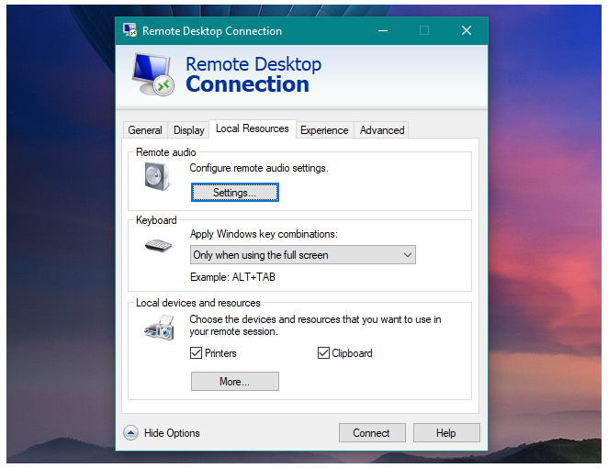Screen dimensions: 608x468
Task: Select the Local Resources tab
Action: [x=253, y=128]
